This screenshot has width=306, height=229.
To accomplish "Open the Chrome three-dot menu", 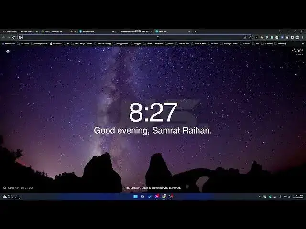I will [x=303, y=37].
